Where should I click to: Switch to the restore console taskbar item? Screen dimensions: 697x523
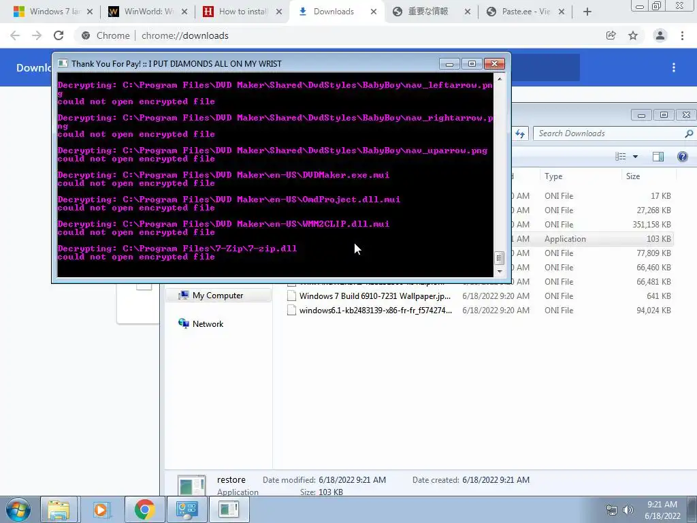[x=229, y=509]
